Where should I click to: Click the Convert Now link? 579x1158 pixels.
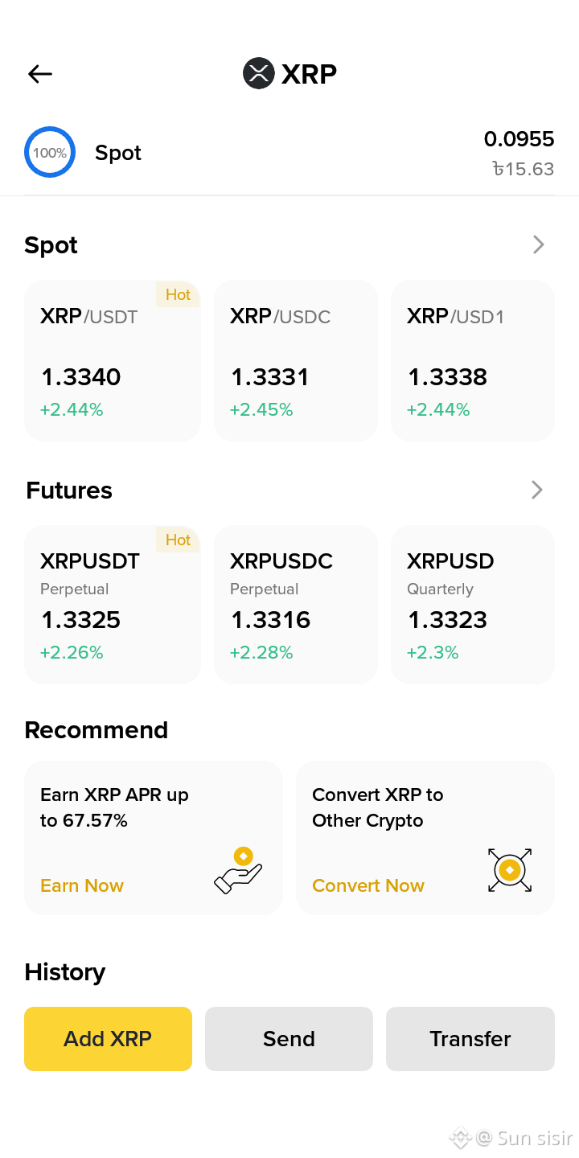(x=368, y=885)
